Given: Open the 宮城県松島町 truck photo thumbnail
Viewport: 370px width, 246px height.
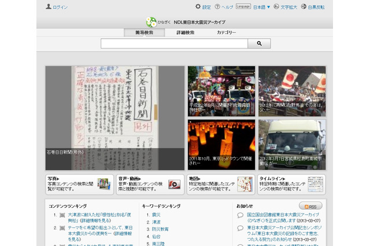Looking at the screenshot, I should click(x=292, y=145).
